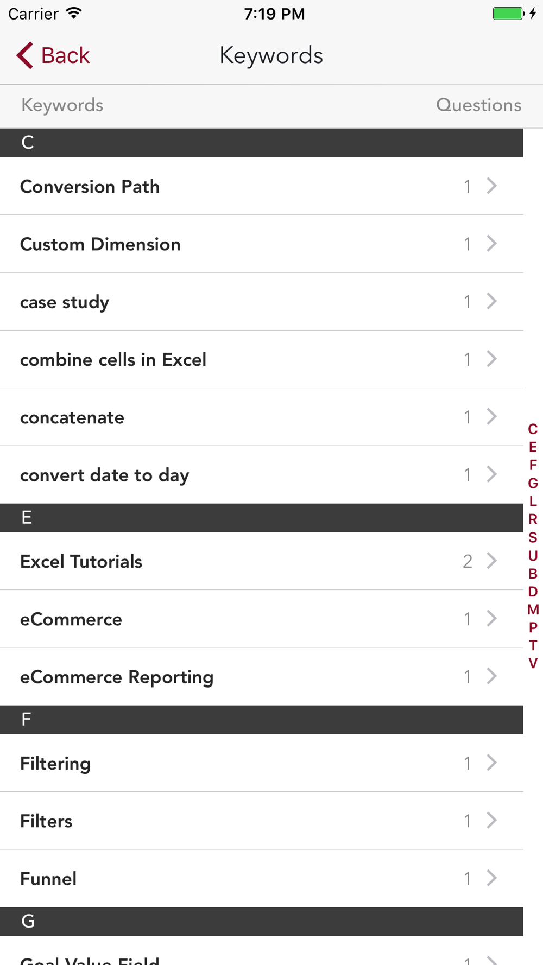Image resolution: width=543 pixels, height=965 pixels.
Task: Jump to letter S in index
Action: (533, 537)
